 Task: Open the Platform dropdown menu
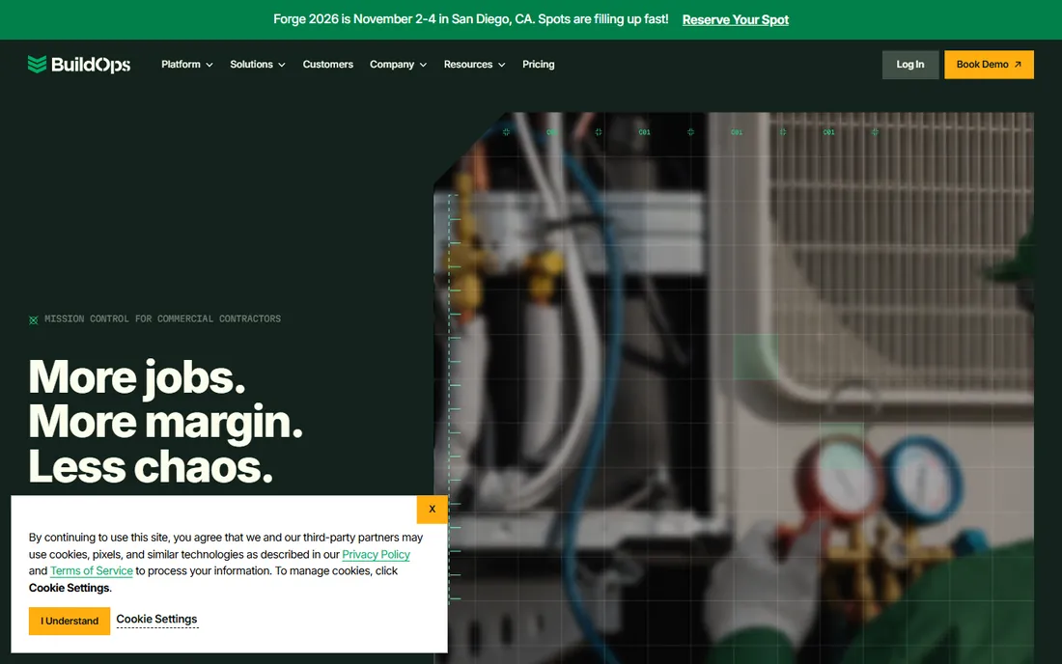point(187,65)
